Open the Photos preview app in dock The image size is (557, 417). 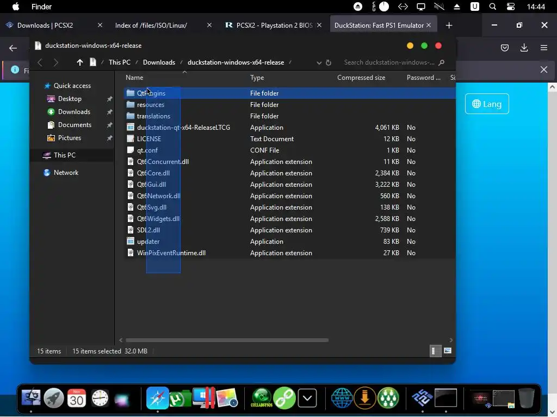click(x=227, y=398)
